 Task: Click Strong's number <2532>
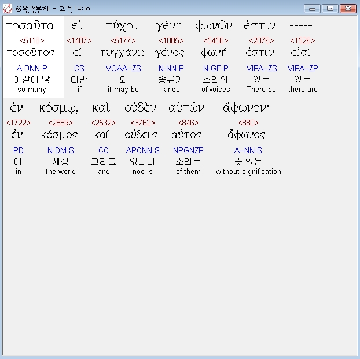(104, 123)
